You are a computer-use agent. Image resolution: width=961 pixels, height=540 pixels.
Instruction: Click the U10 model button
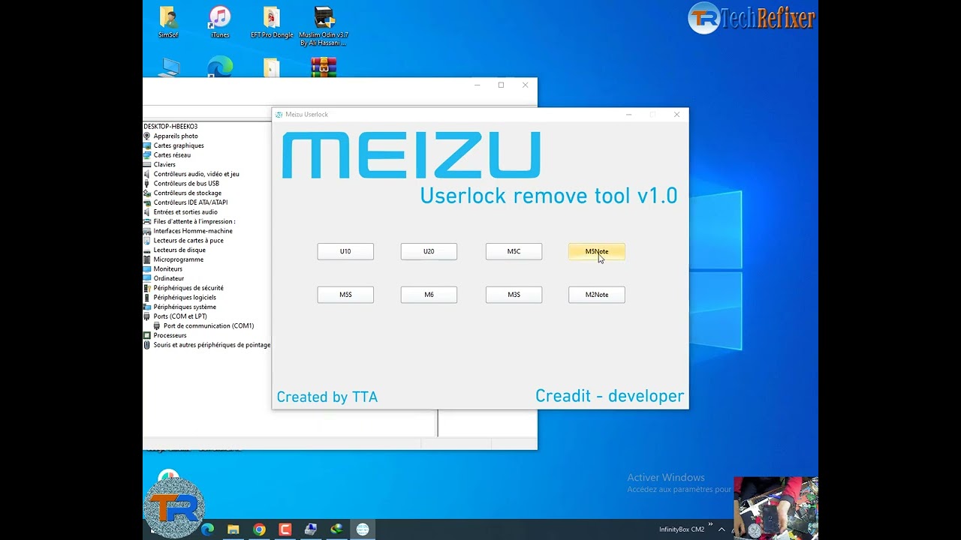point(345,251)
